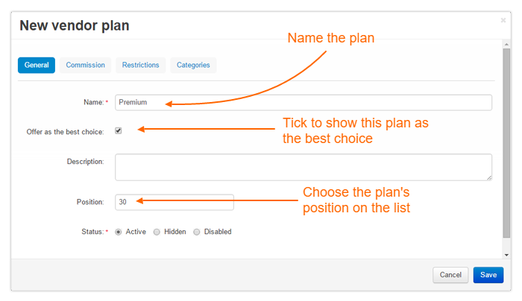Click the Disabled status label
This screenshot has width=522, height=301.
pos(218,232)
